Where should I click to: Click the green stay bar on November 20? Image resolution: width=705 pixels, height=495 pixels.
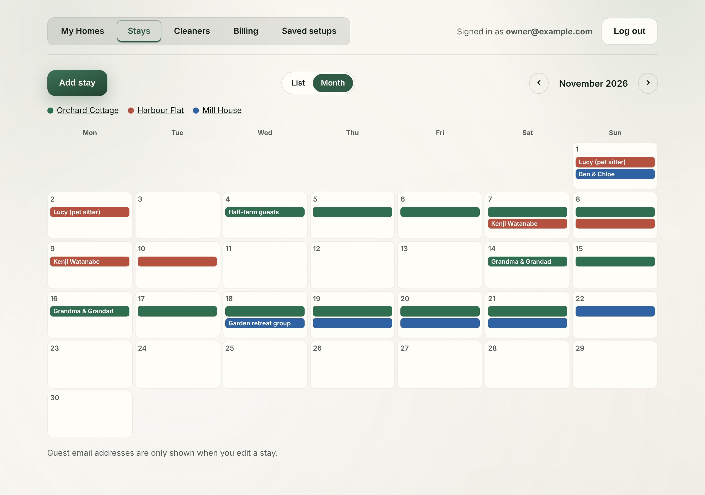click(x=440, y=311)
